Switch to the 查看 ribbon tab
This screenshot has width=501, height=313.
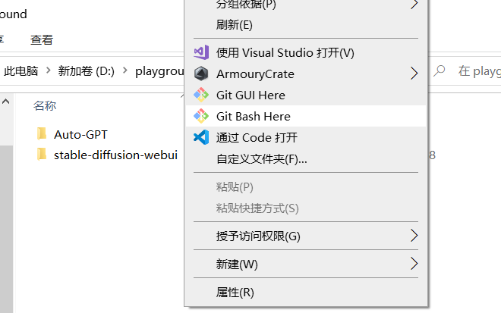tap(42, 39)
